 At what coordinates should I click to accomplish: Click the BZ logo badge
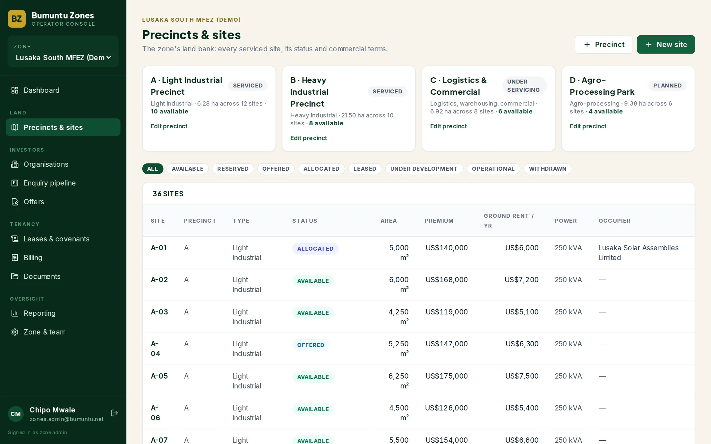pos(17,19)
